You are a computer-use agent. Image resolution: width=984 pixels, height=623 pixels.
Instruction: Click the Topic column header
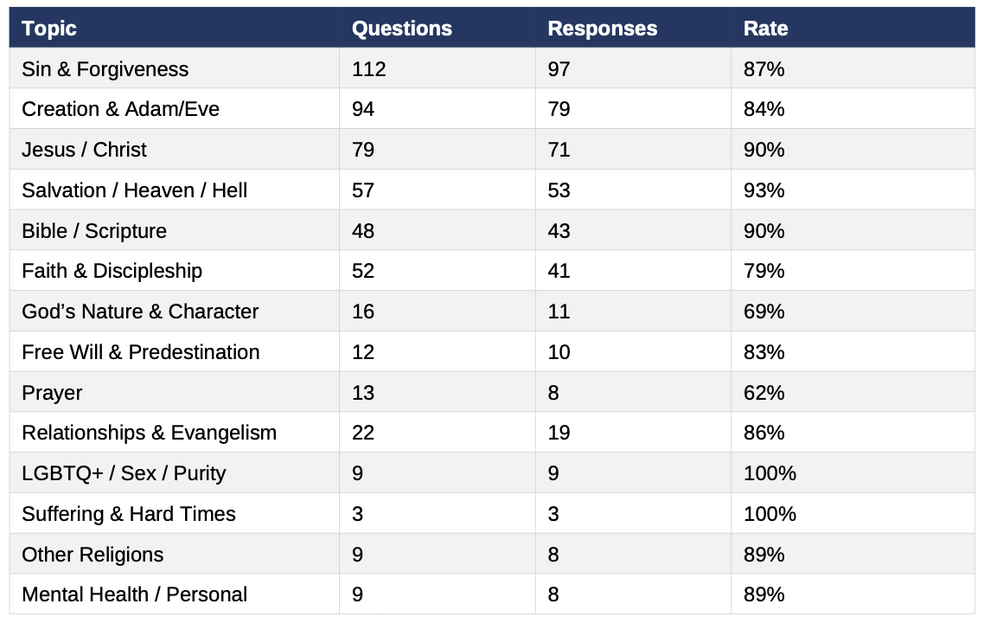tap(175, 28)
